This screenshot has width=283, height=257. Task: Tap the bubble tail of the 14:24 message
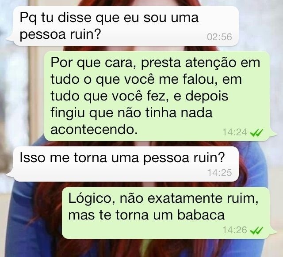point(272,134)
